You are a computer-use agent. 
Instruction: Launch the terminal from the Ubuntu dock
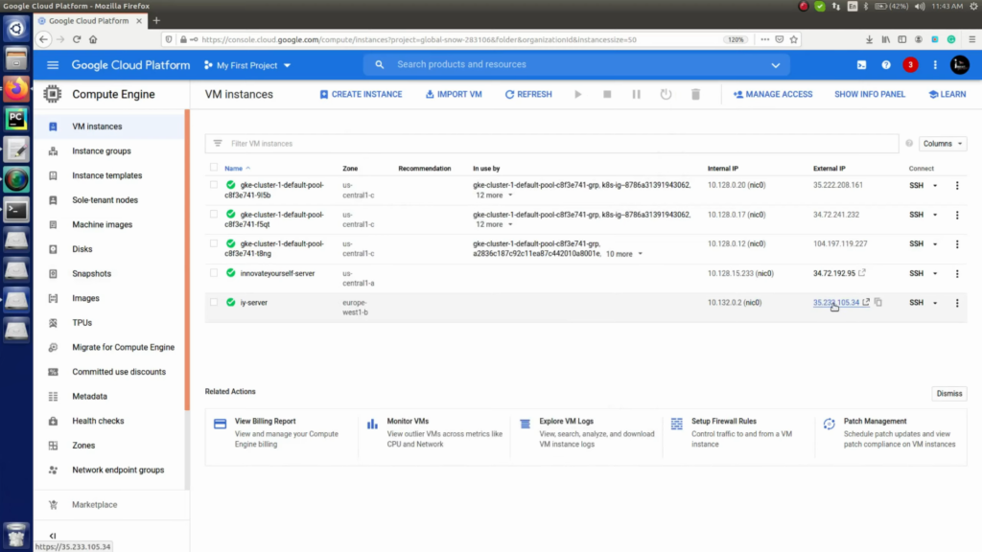[x=14, y=209]
